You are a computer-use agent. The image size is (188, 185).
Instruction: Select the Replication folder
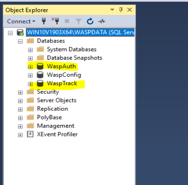(53, 109)
